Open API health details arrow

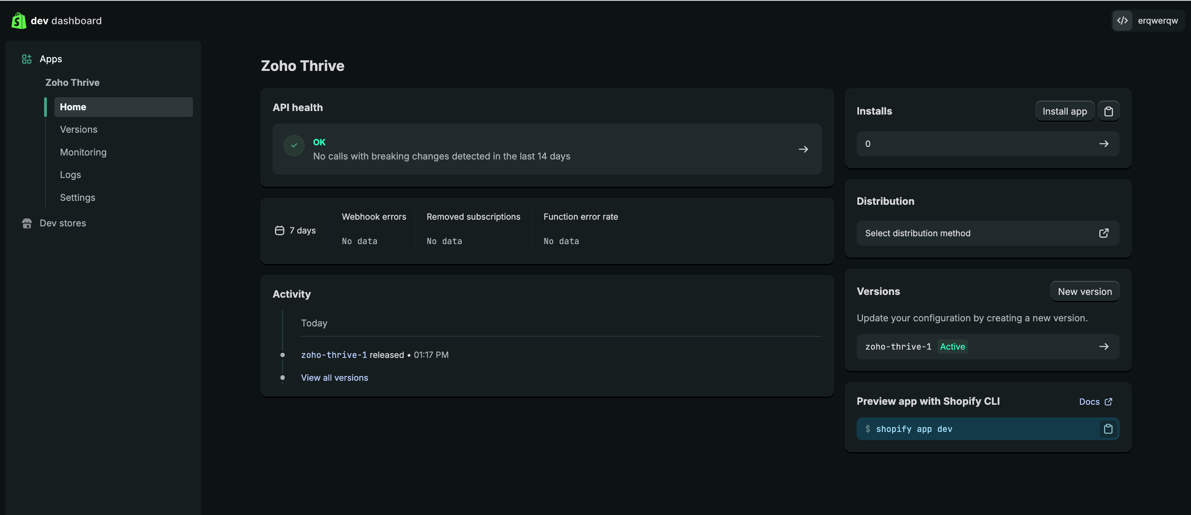click(x=803, y=149)
